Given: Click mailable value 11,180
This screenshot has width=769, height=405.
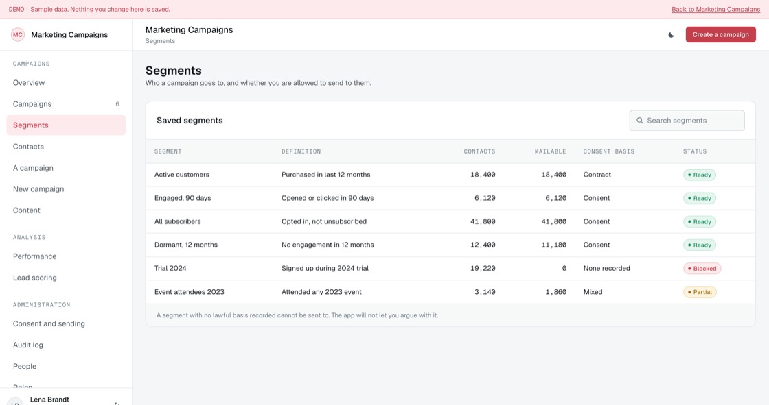Looking at the screenshot, I should point(553,245).
